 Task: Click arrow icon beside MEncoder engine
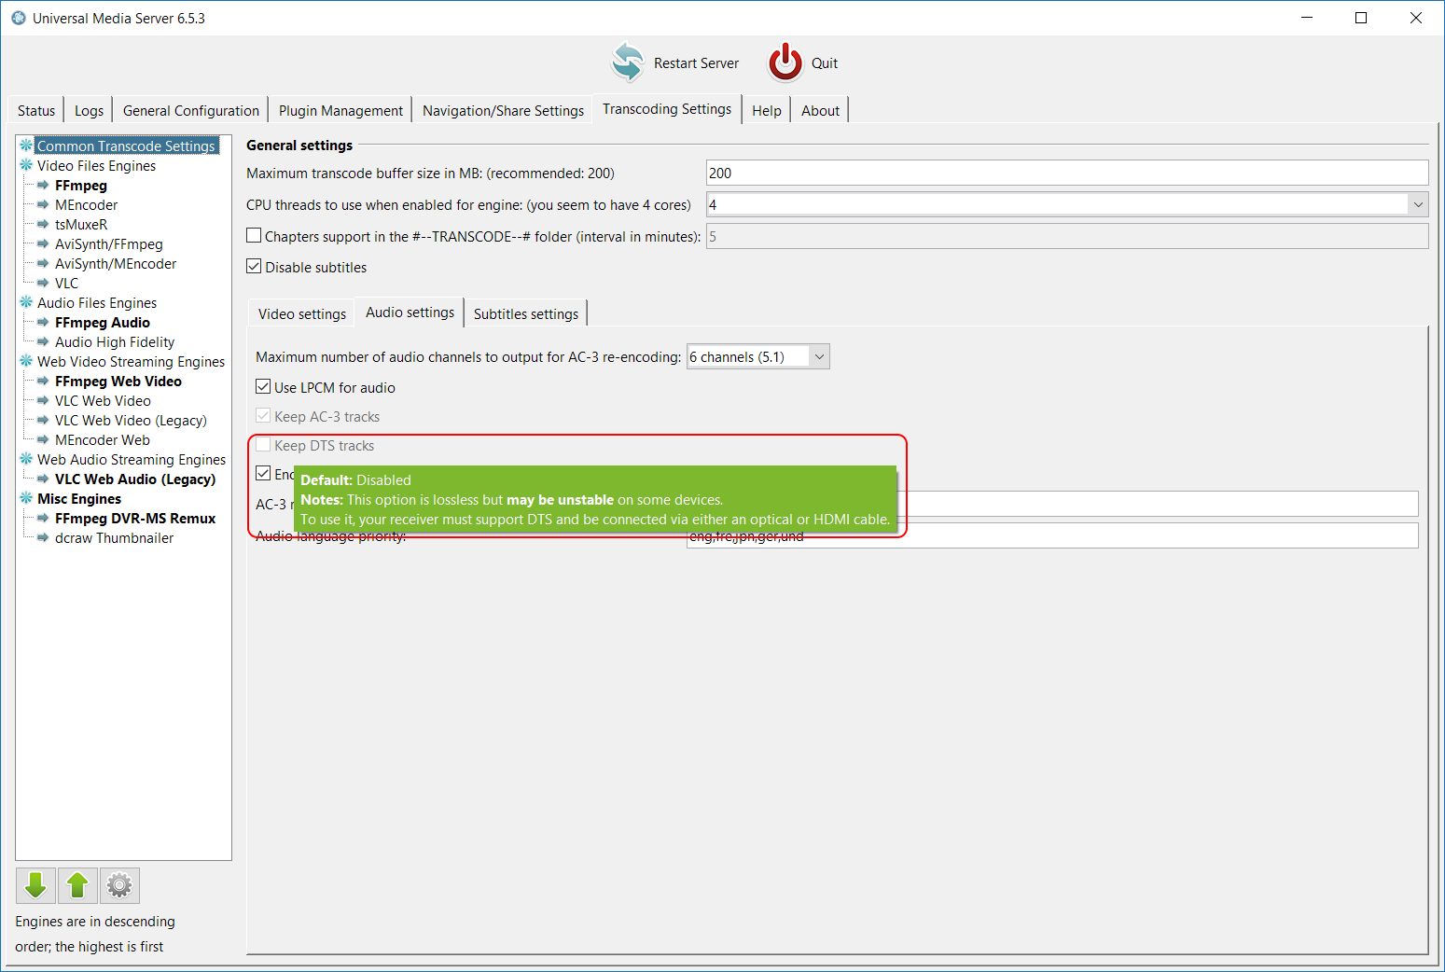(43, 204)
